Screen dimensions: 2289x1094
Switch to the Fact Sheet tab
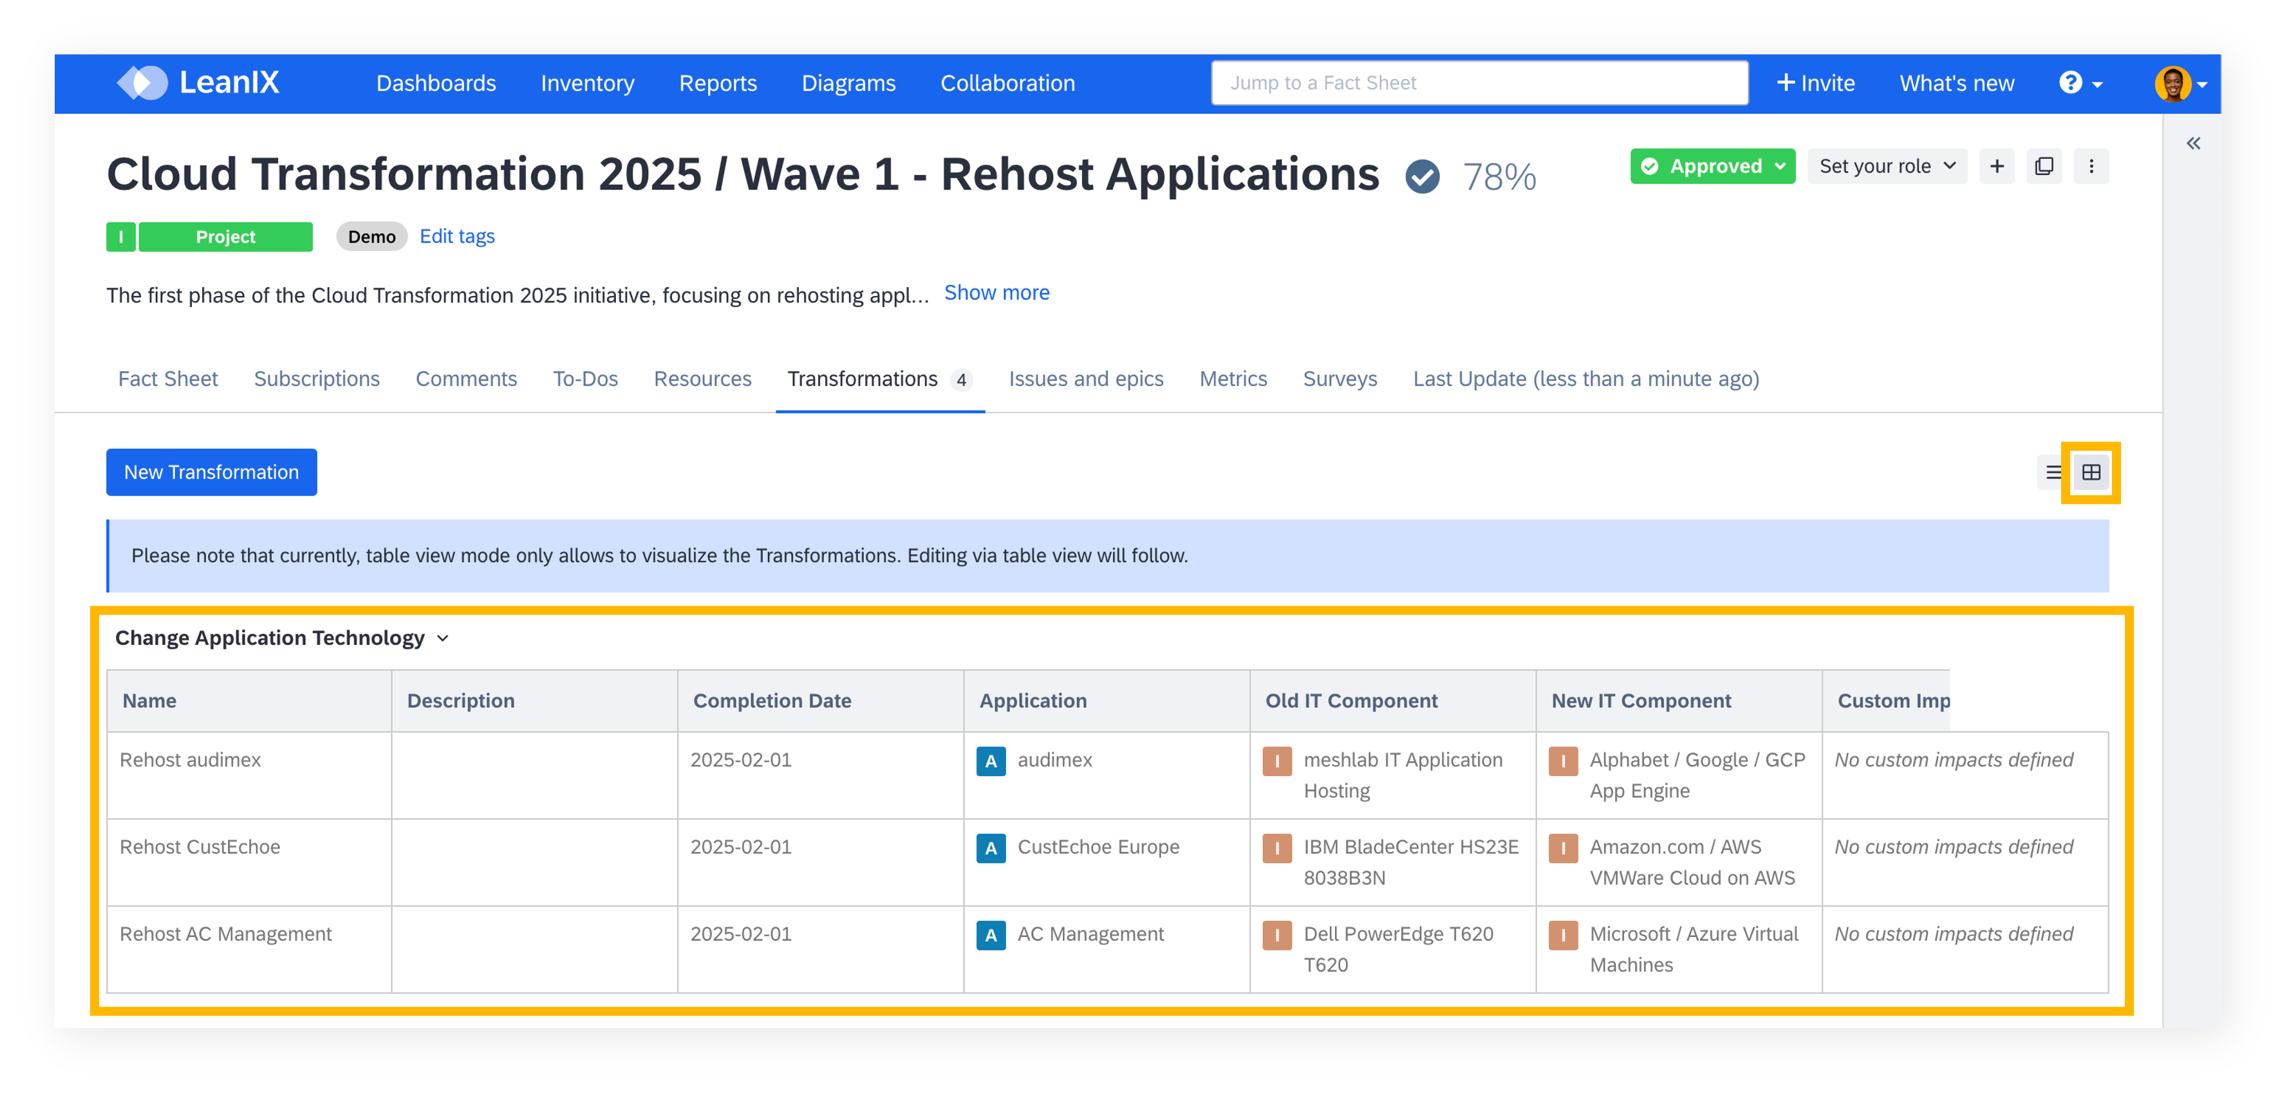pyautogui.click(x=168, y=380)
